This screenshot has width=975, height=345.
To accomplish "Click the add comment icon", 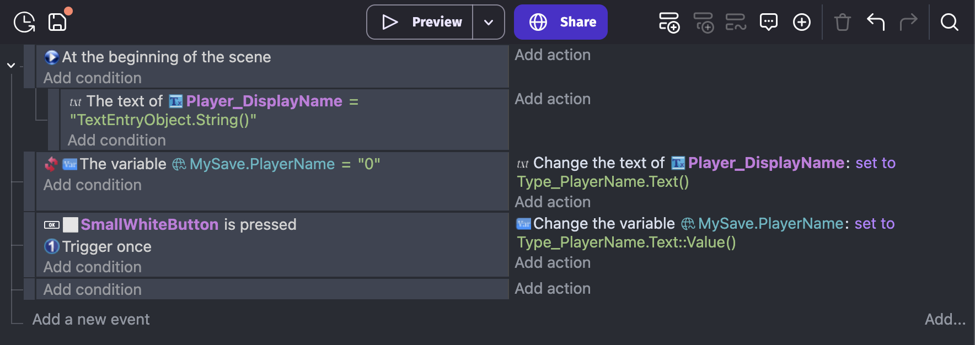I will click(768, 22).
